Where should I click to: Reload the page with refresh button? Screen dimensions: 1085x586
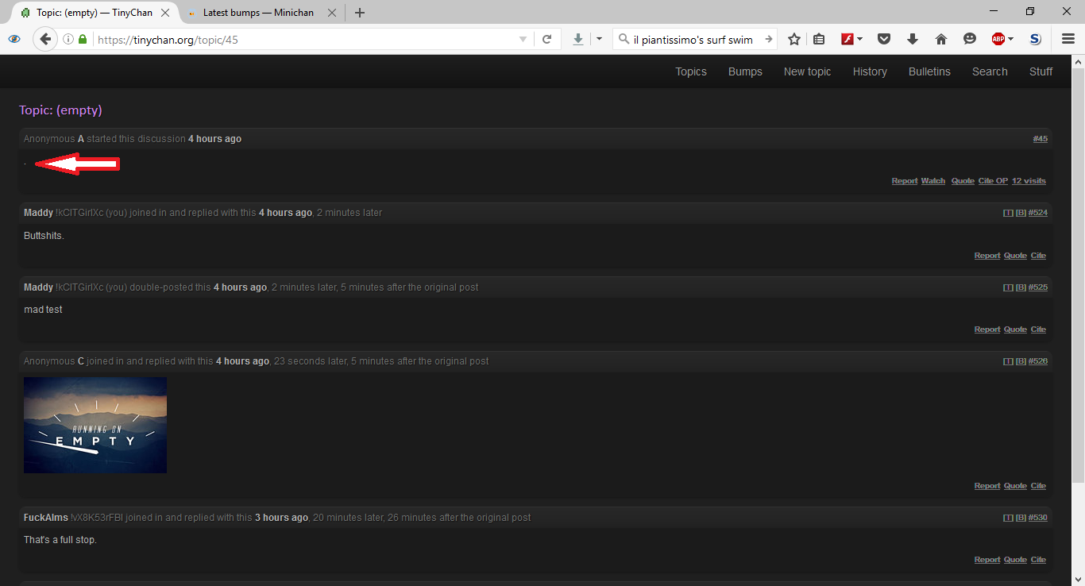[546, 39]
